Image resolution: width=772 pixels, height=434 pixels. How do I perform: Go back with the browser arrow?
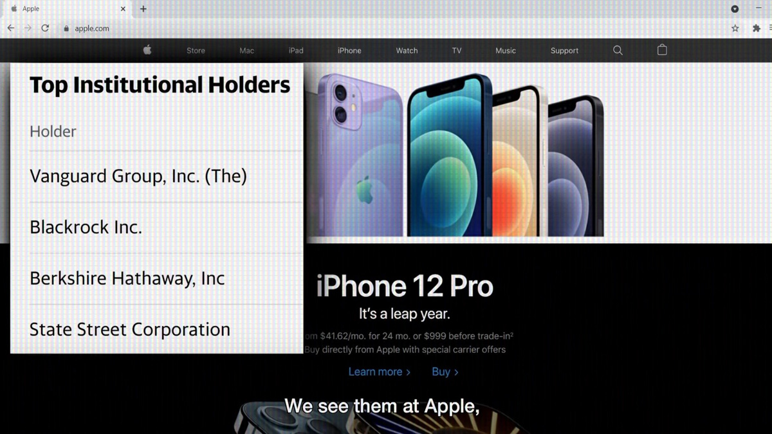coord(10,28)
